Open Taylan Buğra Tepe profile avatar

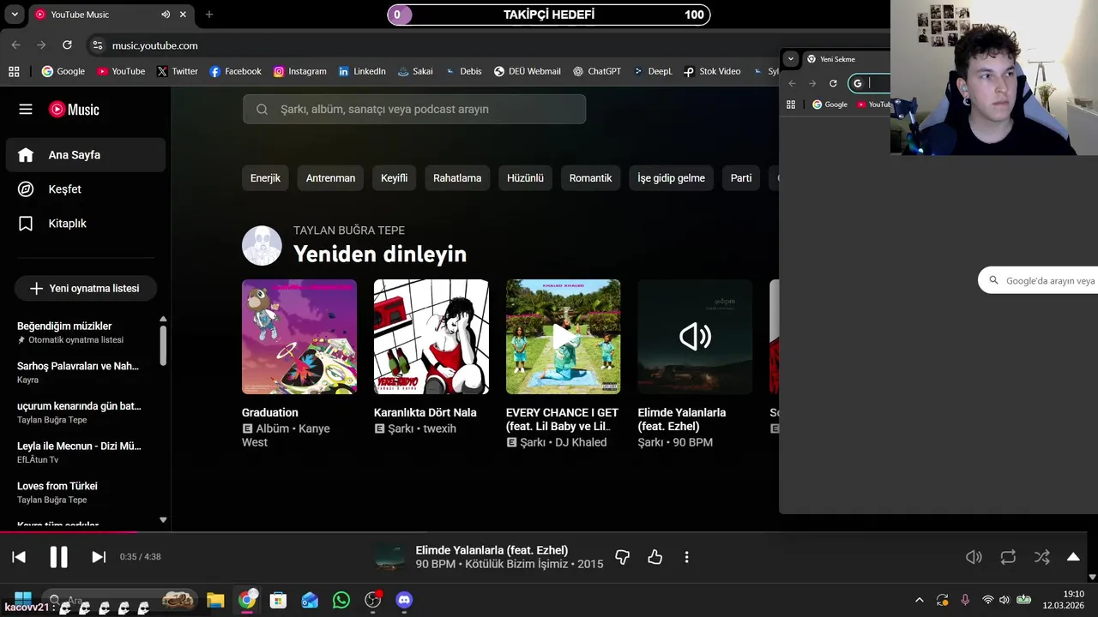(262, 245)
